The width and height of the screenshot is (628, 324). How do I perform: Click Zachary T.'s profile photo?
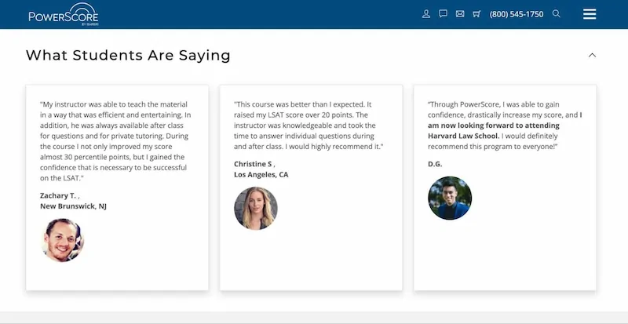point(63,240)
